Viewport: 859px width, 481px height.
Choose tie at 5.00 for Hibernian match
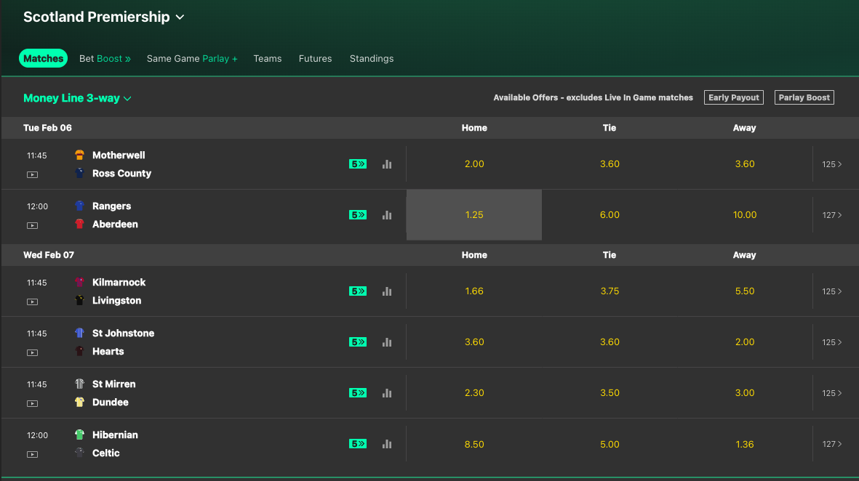click(610, 444)
